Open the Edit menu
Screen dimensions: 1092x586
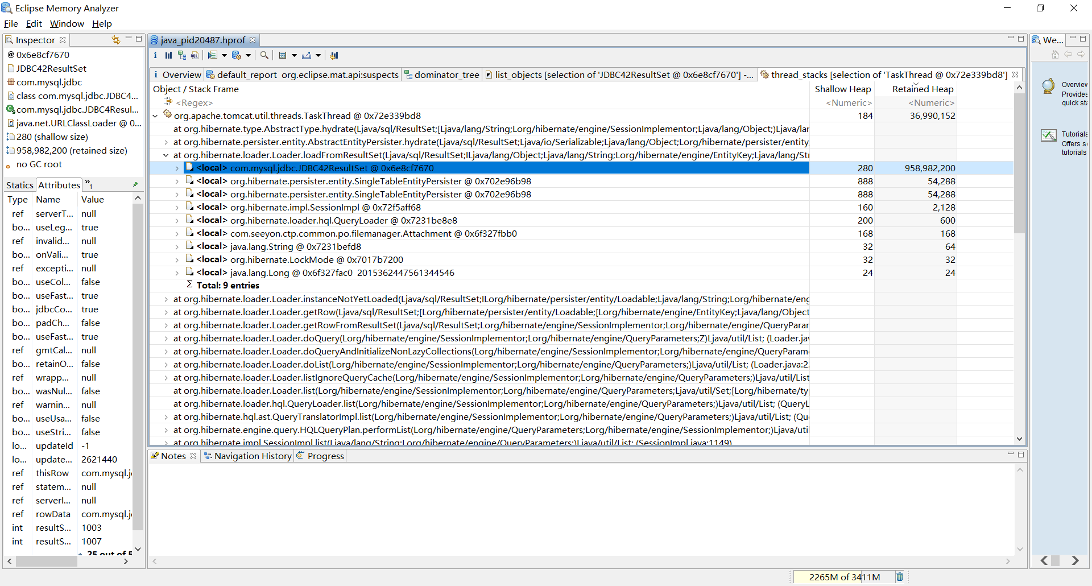(x=34, y=23)
